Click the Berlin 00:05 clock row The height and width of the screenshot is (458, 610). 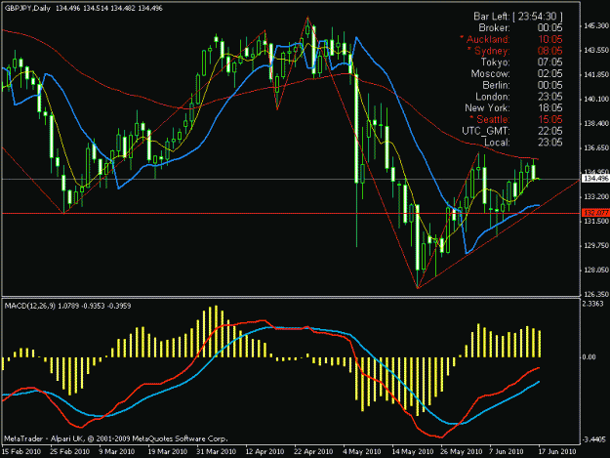tap(522, 85)
